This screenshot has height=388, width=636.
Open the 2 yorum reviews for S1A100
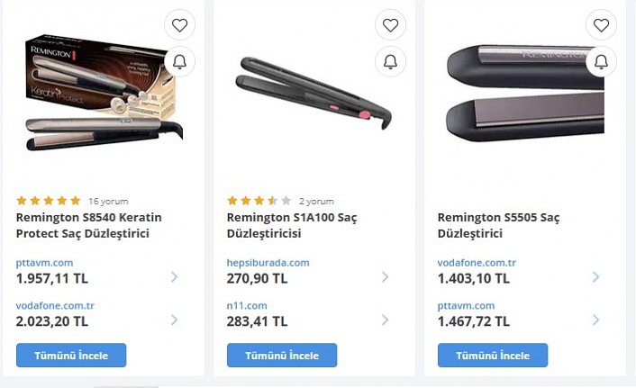click(316, 201)
